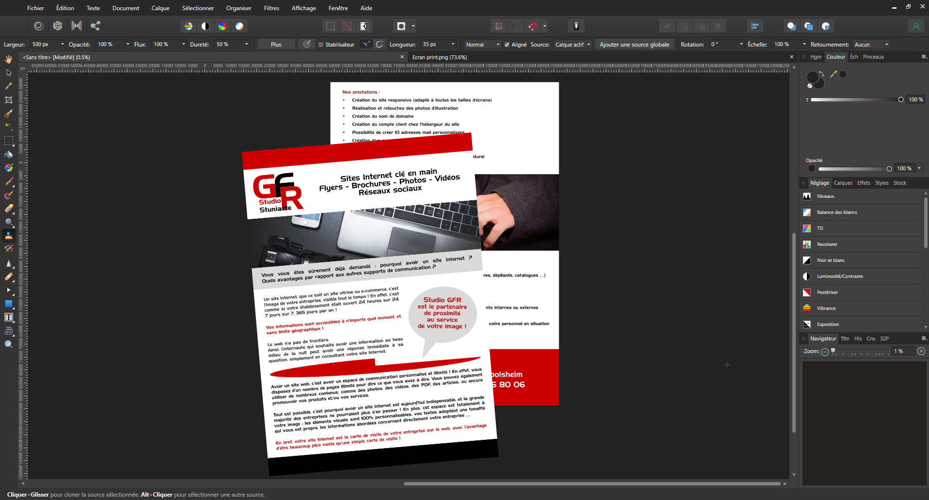Select the Crop tool
Screen dimensions: 929x500
tap(9, 100)
